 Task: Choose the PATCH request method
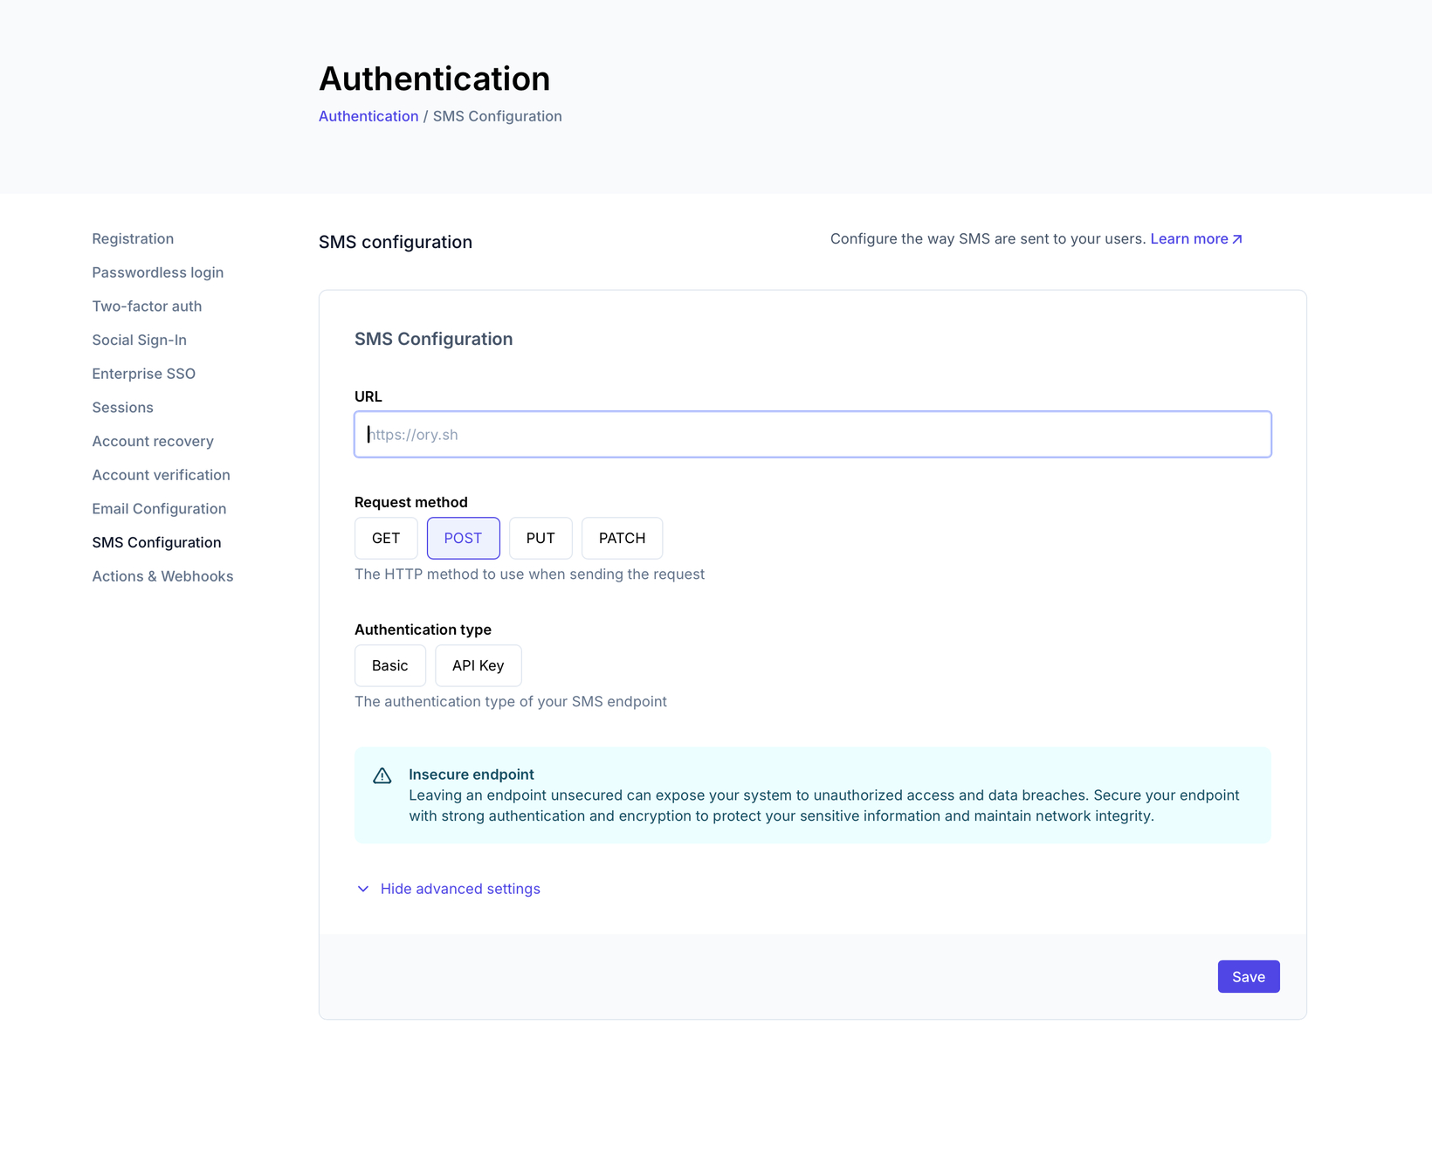coord(622,539)
